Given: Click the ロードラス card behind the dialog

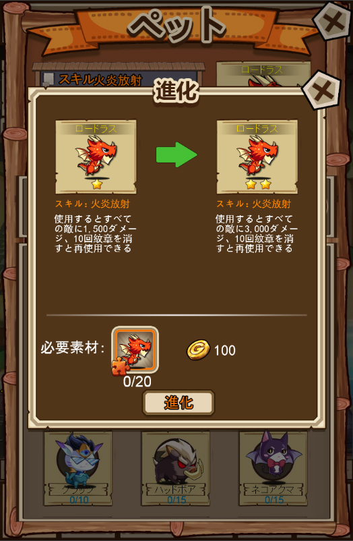Looking at the screenshot, I should [x=263, y=74].
